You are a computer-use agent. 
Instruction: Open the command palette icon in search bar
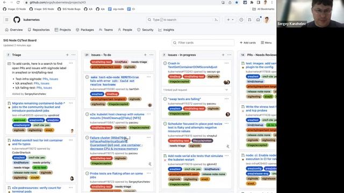(216, 20)
